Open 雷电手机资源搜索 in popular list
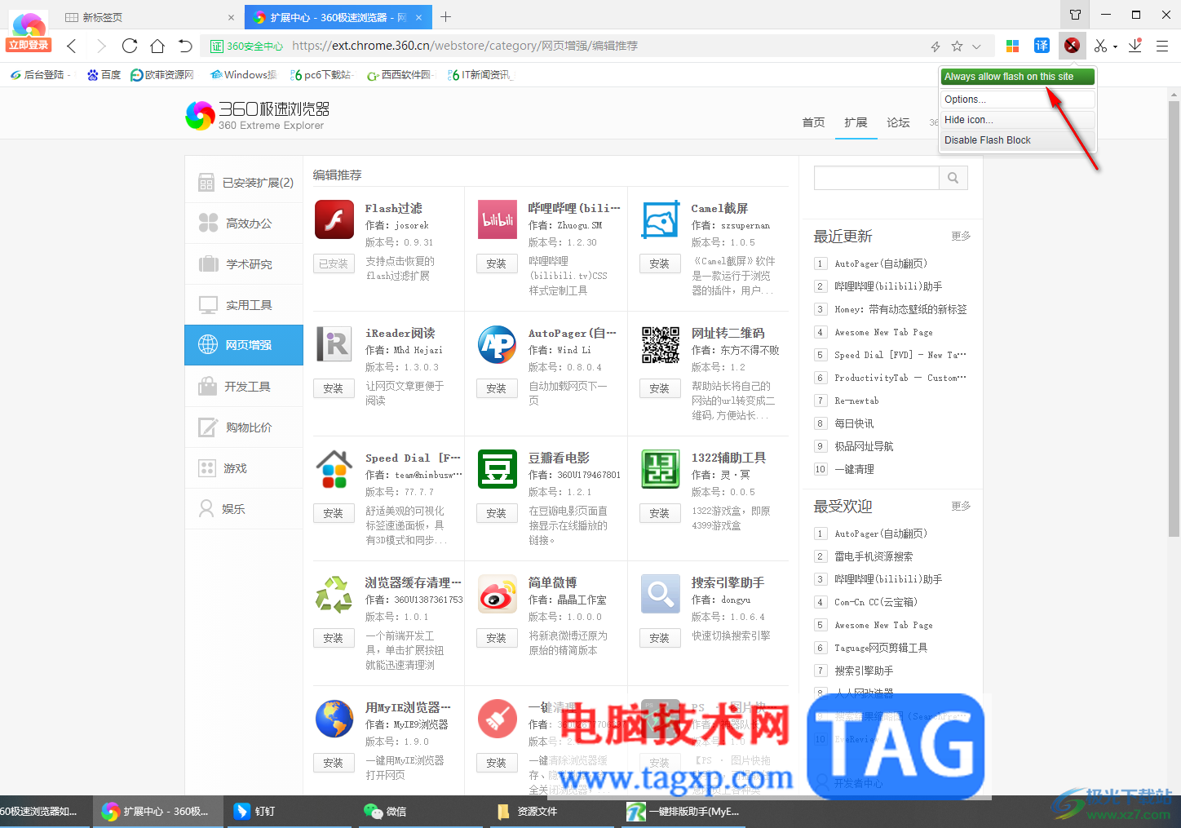1181x828 pixels. pyautogui.click(x=874, y=556)
